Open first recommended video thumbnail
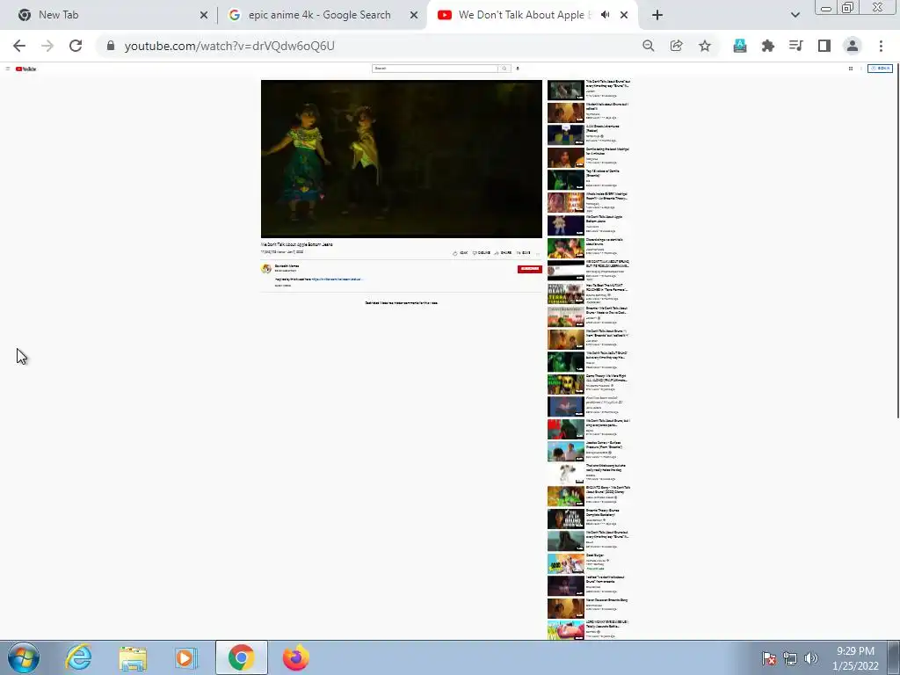This screenshot has width=900, height=675. pos(565,91)
